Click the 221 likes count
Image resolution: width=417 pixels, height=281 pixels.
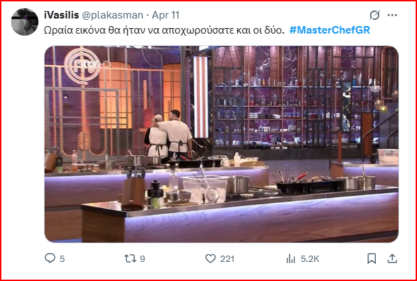pos(227,258)
